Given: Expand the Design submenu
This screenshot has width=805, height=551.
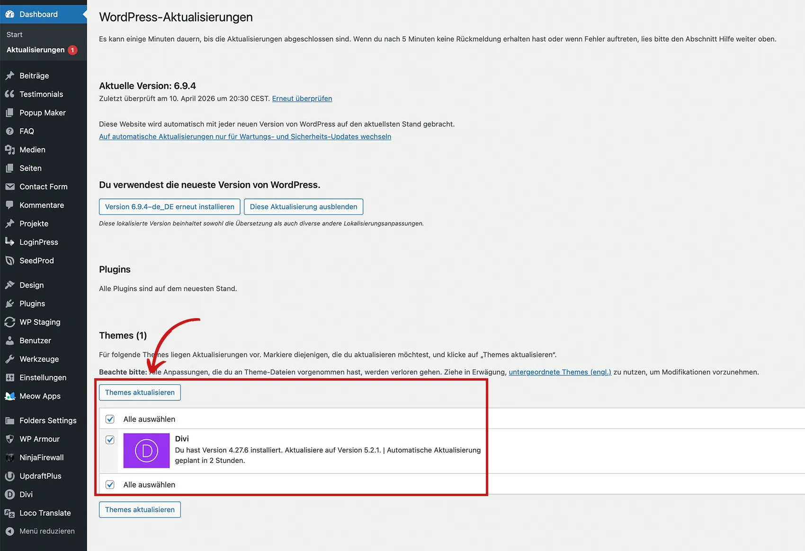Looking at the screenshot, I should point(31,285).
